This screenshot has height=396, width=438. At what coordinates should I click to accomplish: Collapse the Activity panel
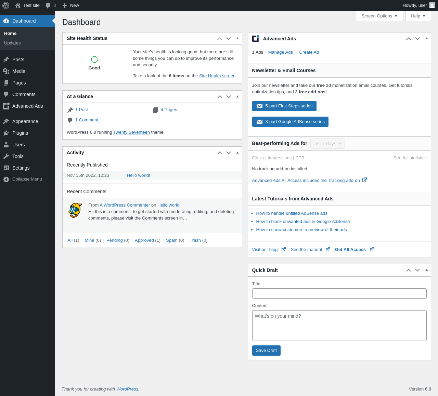point(237,153)
